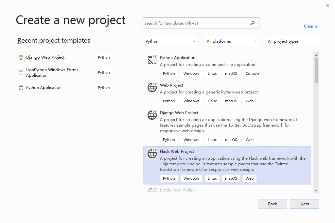This screenshot has width=335, height=223.
Task: Click the template list scrollbar thumb
Action: point(316,70)
